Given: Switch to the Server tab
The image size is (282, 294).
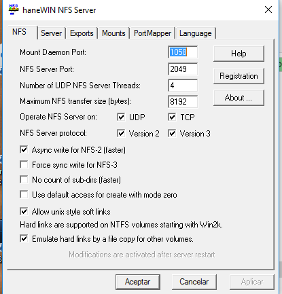Looking at the screenshot, I should click(51, 33).
